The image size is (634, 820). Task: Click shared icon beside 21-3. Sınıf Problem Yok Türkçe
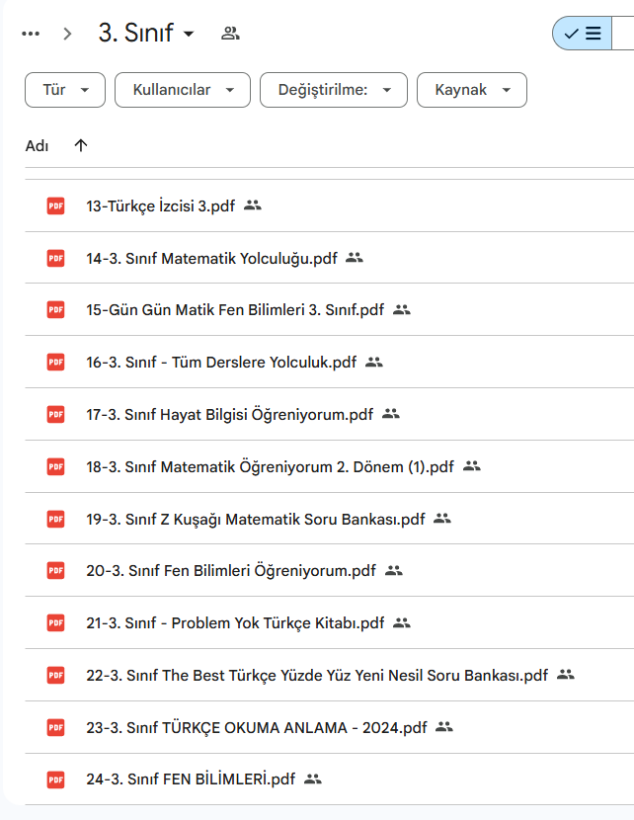tap(401, 622)
